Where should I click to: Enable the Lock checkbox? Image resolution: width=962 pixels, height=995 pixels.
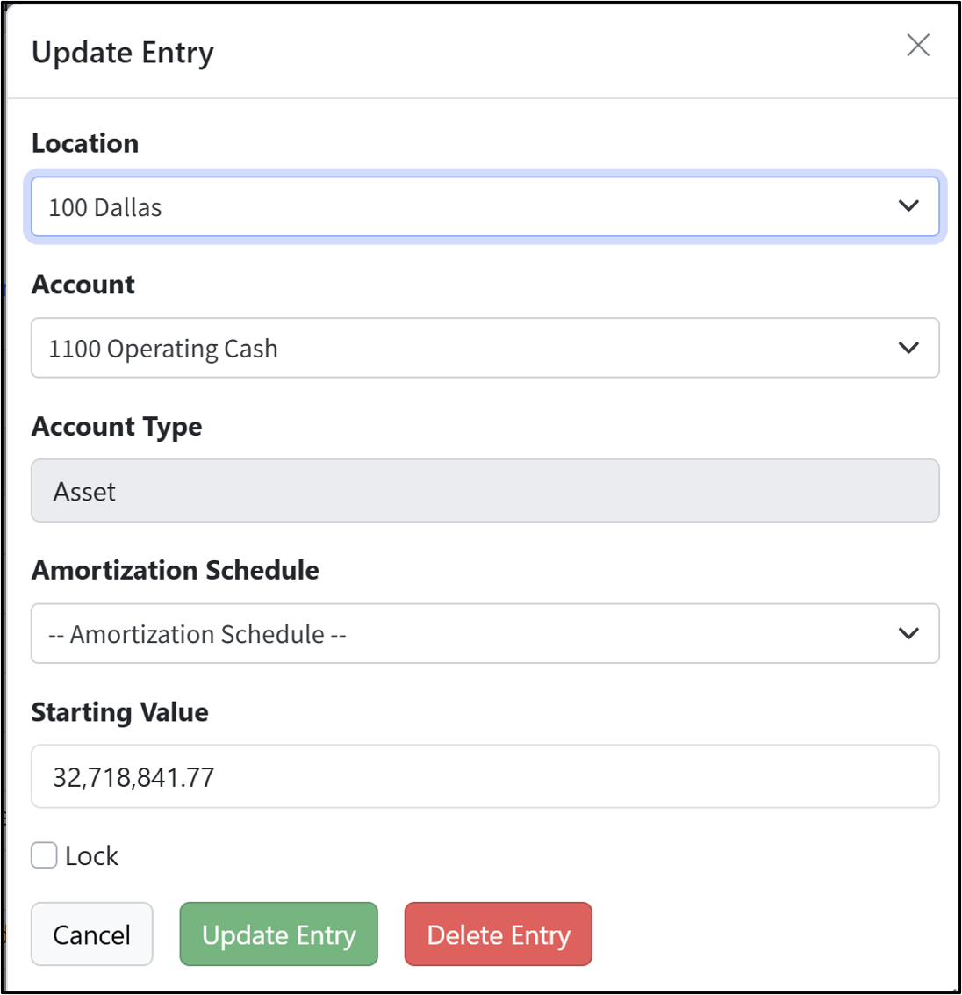tap(45, 855)
